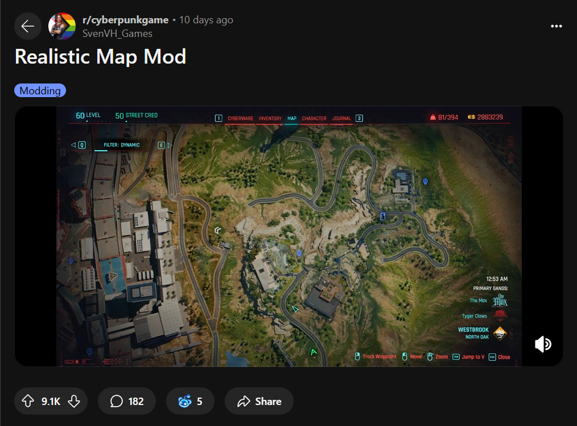This screenshot has height=426, width=577.
Task: Switch to the INVENTORY tab in game menu
Action: (270, 118)
